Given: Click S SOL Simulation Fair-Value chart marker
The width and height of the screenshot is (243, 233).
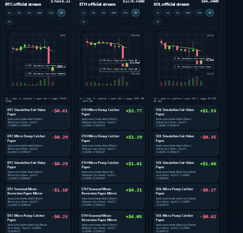Looking at the screenshot, I should click(194, 67).
